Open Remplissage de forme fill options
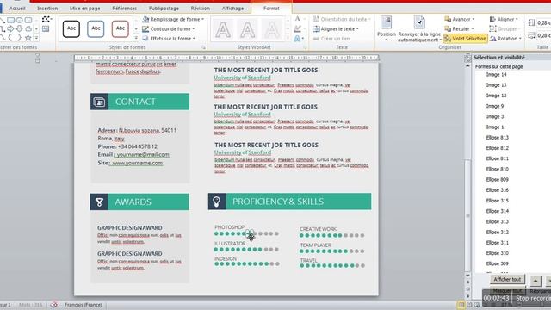The height and width of the screenshot is (310, 551). click(173, 19)
